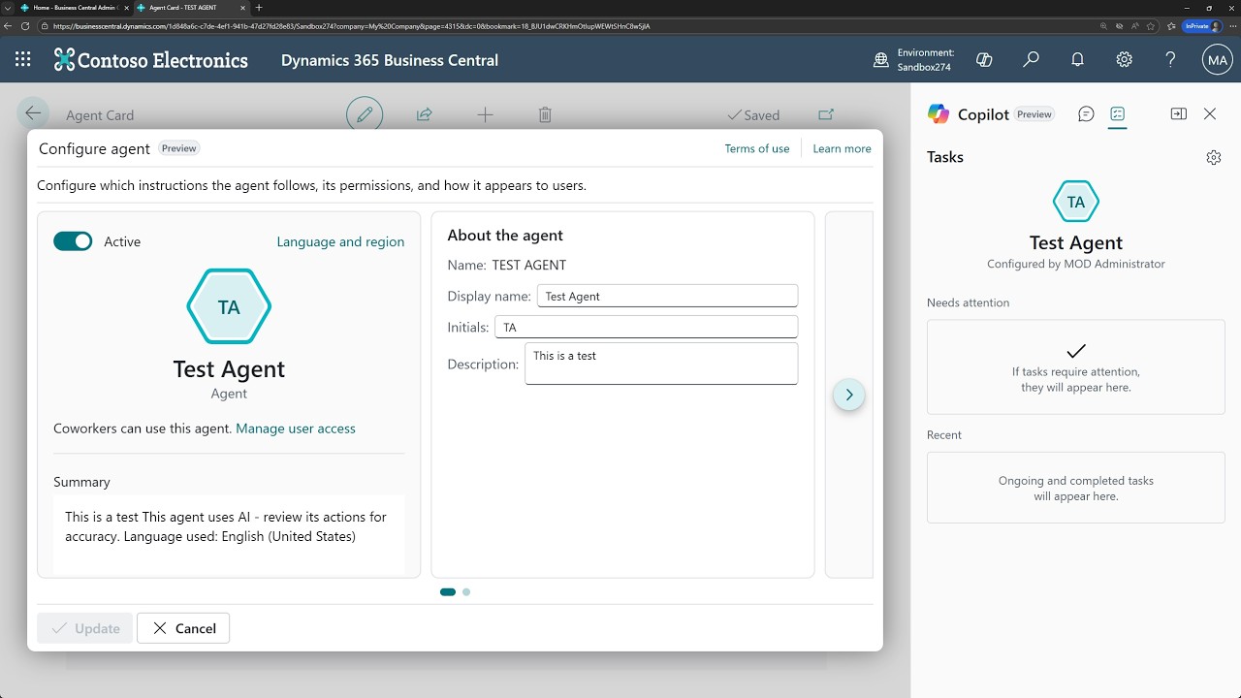Go to the next configuration card

click(849, 395)
